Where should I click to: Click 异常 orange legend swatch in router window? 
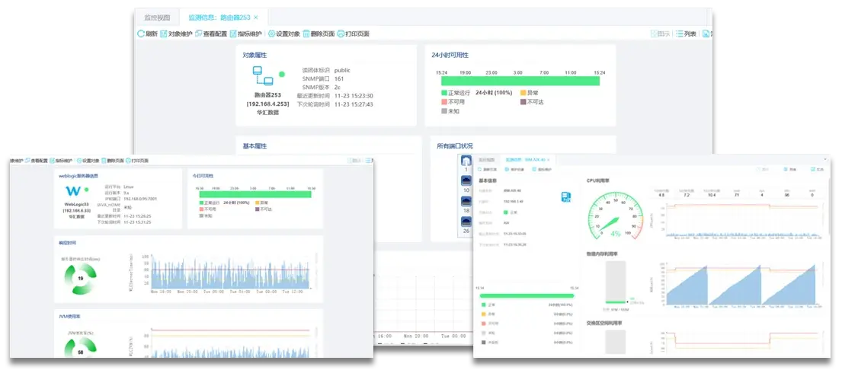pyautogui.click(x=523, y=92)
